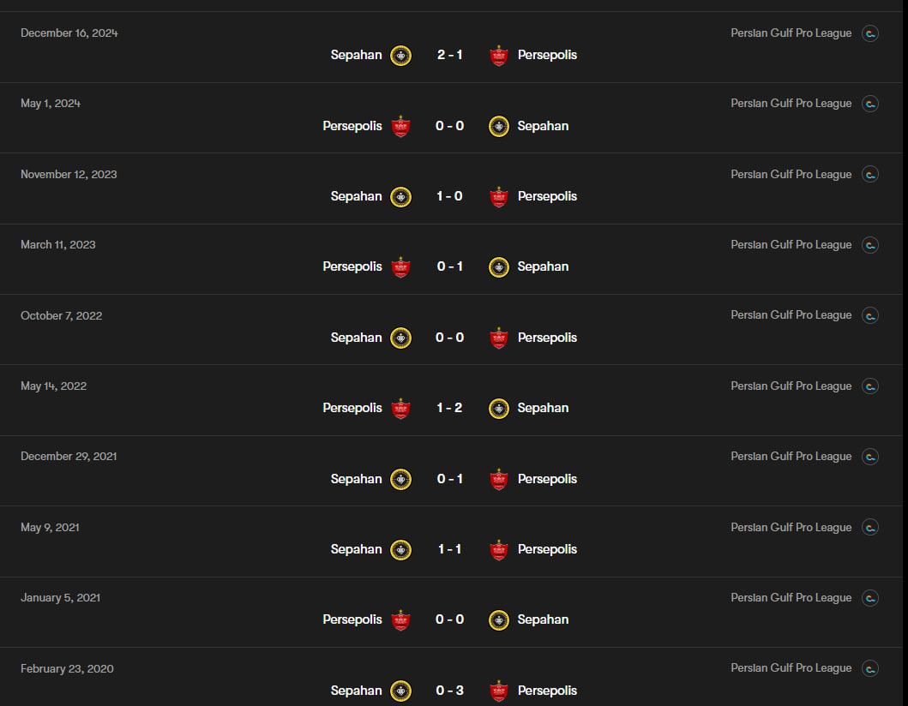This screenshot has width=908, height=706.
Task: Select Sepahan team name in December 29, 2021 match
Action: [x=356, y=479]
